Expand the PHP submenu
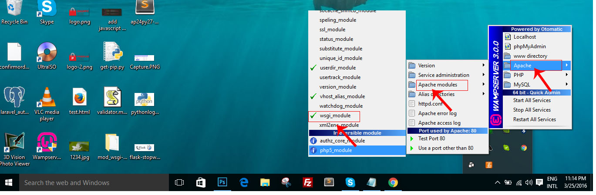Screen dimensions: 596x195 [x=536, y=75]
